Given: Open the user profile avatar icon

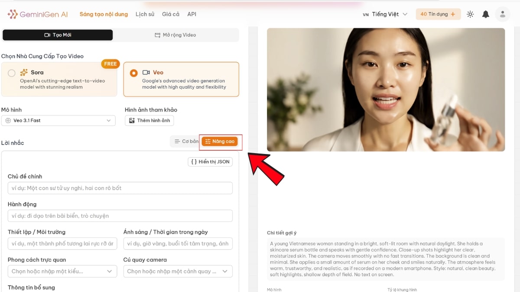Looking at the screenshot, I should 502,14.
